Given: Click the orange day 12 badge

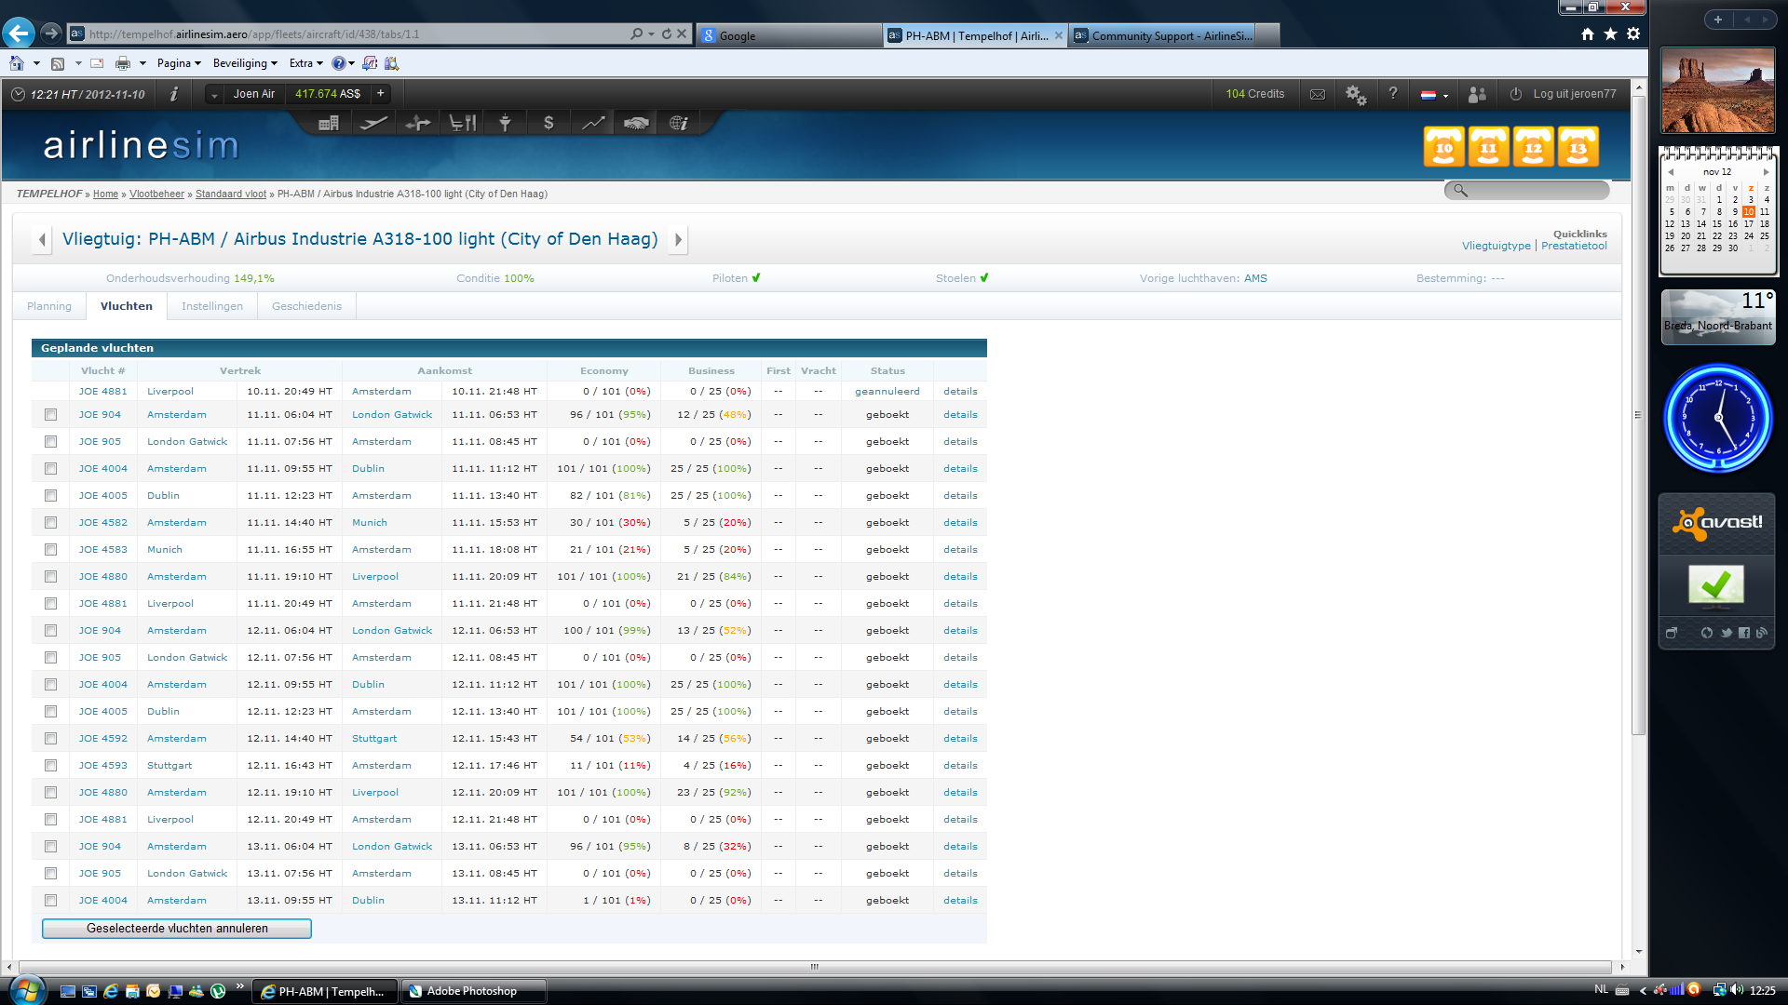Looking at the screenshot, I should click(1534, 147).
